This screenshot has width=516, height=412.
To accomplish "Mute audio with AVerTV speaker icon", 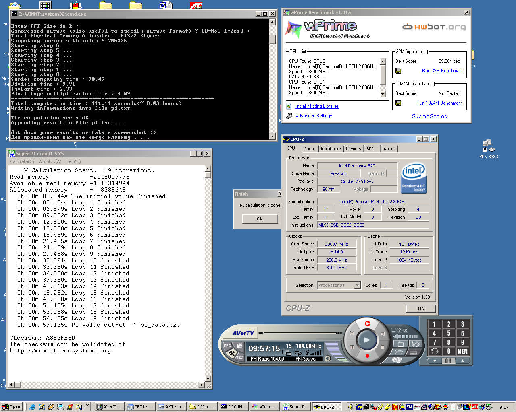I will (327, 358).
